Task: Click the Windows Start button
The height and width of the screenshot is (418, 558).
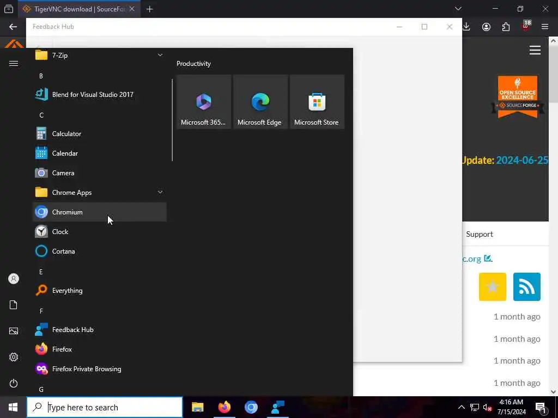Action: [x=13, y=407]
